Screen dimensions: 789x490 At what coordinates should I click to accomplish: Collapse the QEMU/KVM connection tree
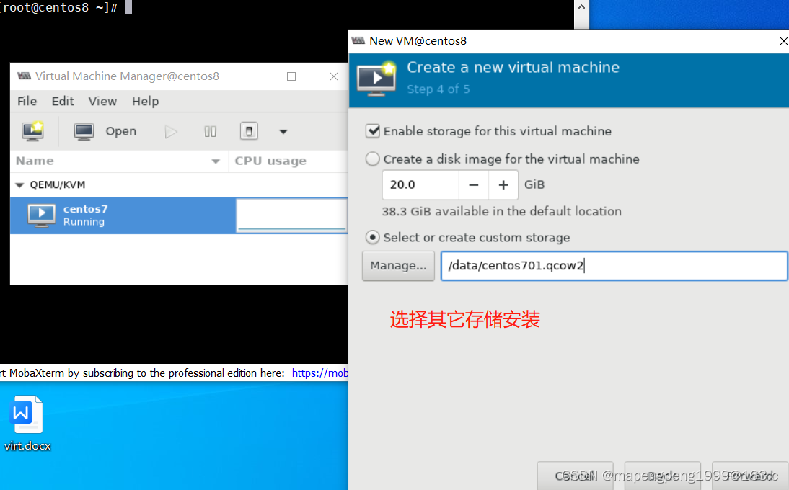click(x=19, y=185)
